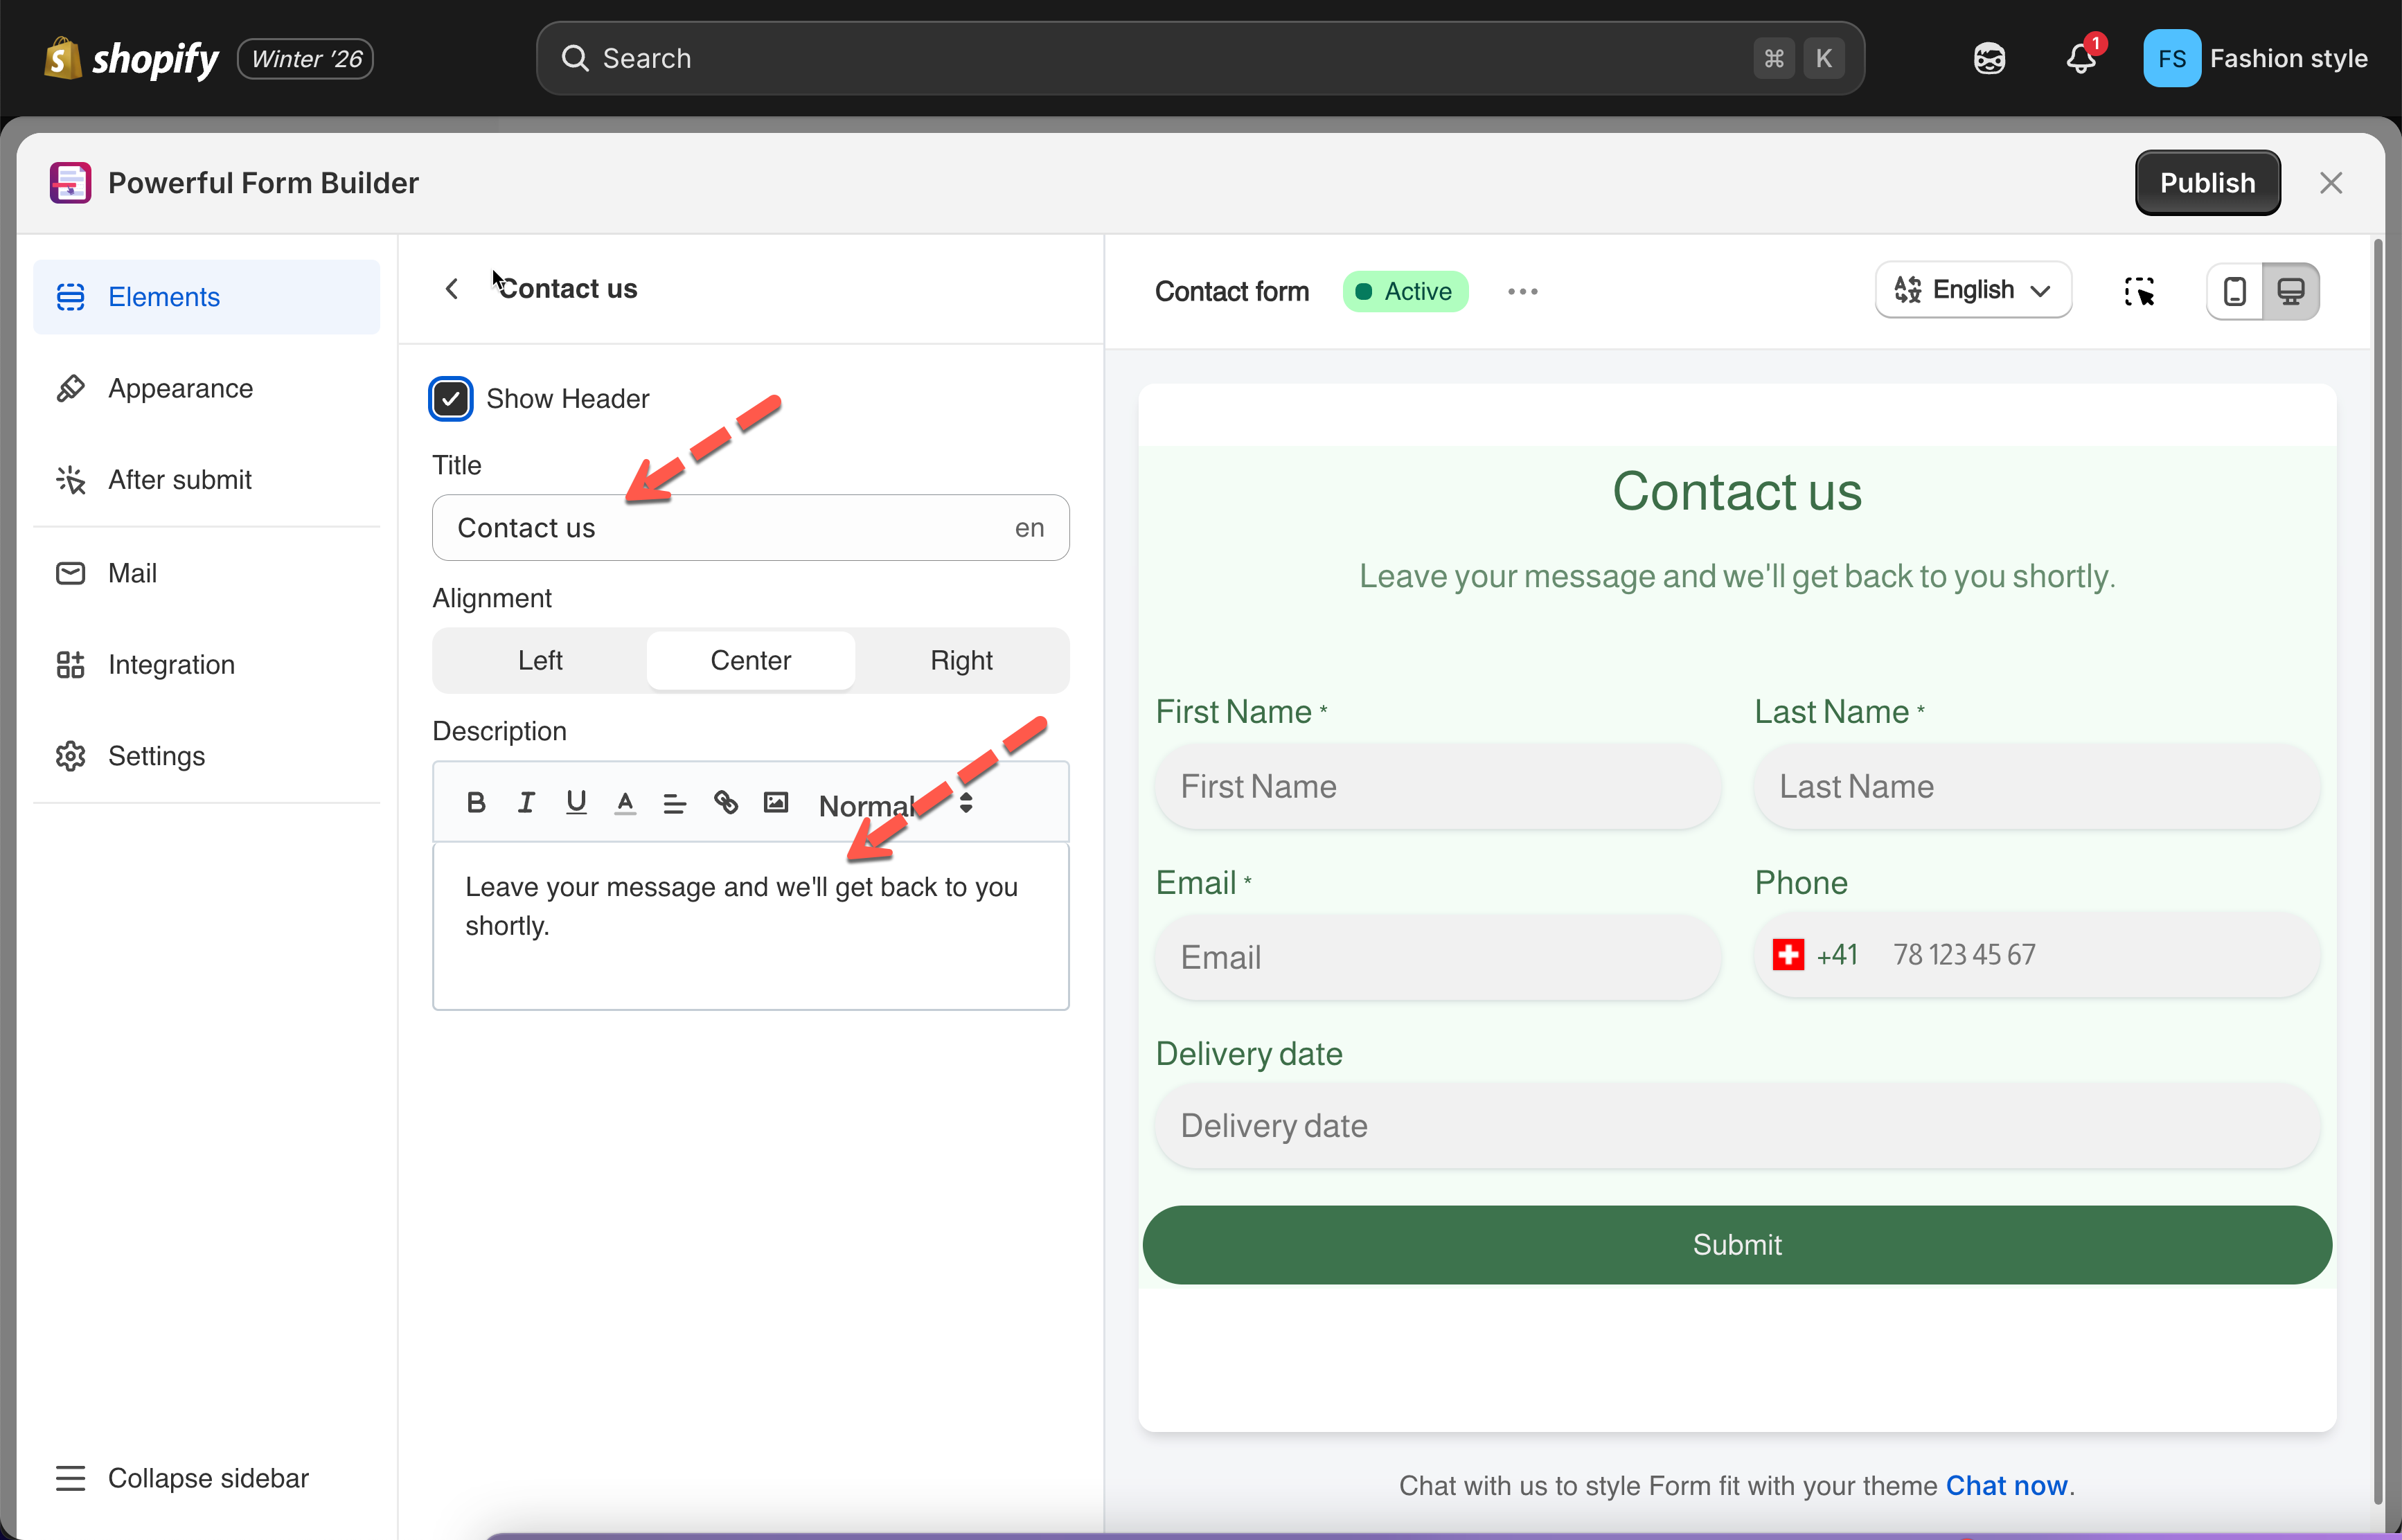Open the text alignment icon in editor
The height and width of the screenshot is (1540, 2402).
pos(675,802)
